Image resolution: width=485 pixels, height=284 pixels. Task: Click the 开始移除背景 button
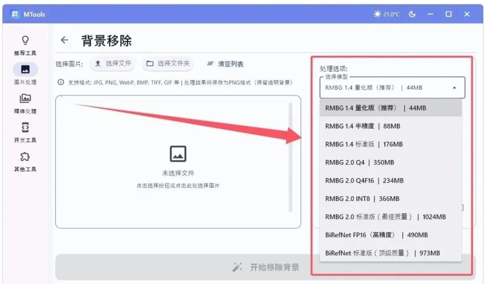265,267
